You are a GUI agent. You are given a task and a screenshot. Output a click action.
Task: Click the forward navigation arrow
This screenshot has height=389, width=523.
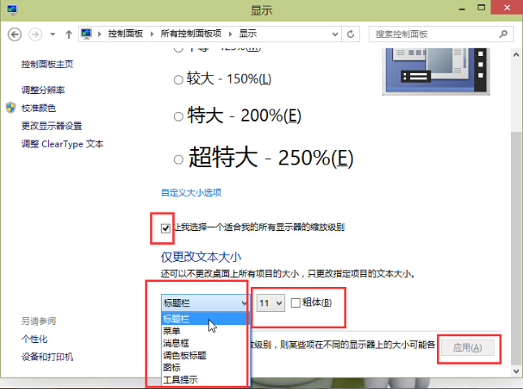(35, 34)
